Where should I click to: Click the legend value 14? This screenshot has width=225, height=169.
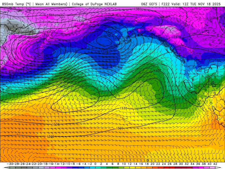point(135,164)
